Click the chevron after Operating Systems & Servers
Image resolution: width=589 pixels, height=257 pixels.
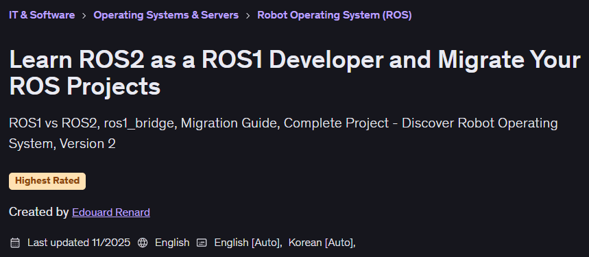(x=248, y=16)
